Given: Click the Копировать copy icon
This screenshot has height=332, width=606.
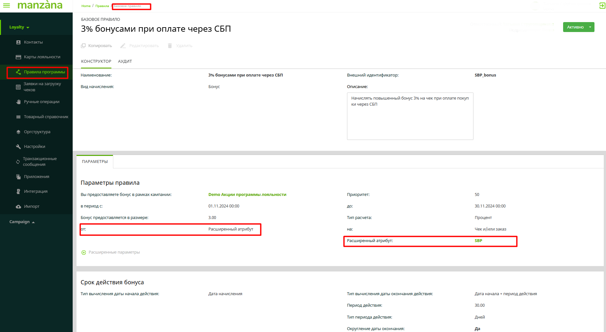Looking at the screenshot, I should click(83, 46).
